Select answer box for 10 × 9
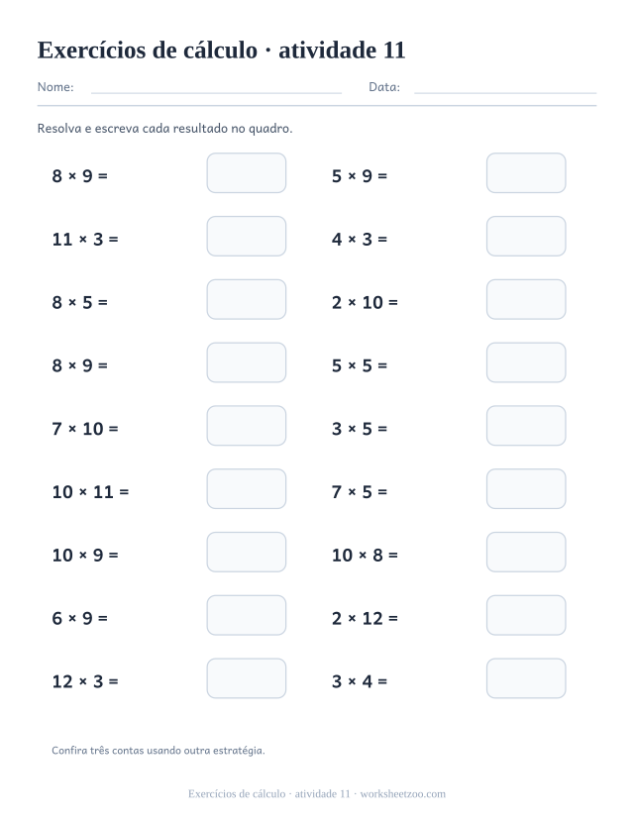The image size is (634, 821). pyautogui.click(x=247, y=552)
